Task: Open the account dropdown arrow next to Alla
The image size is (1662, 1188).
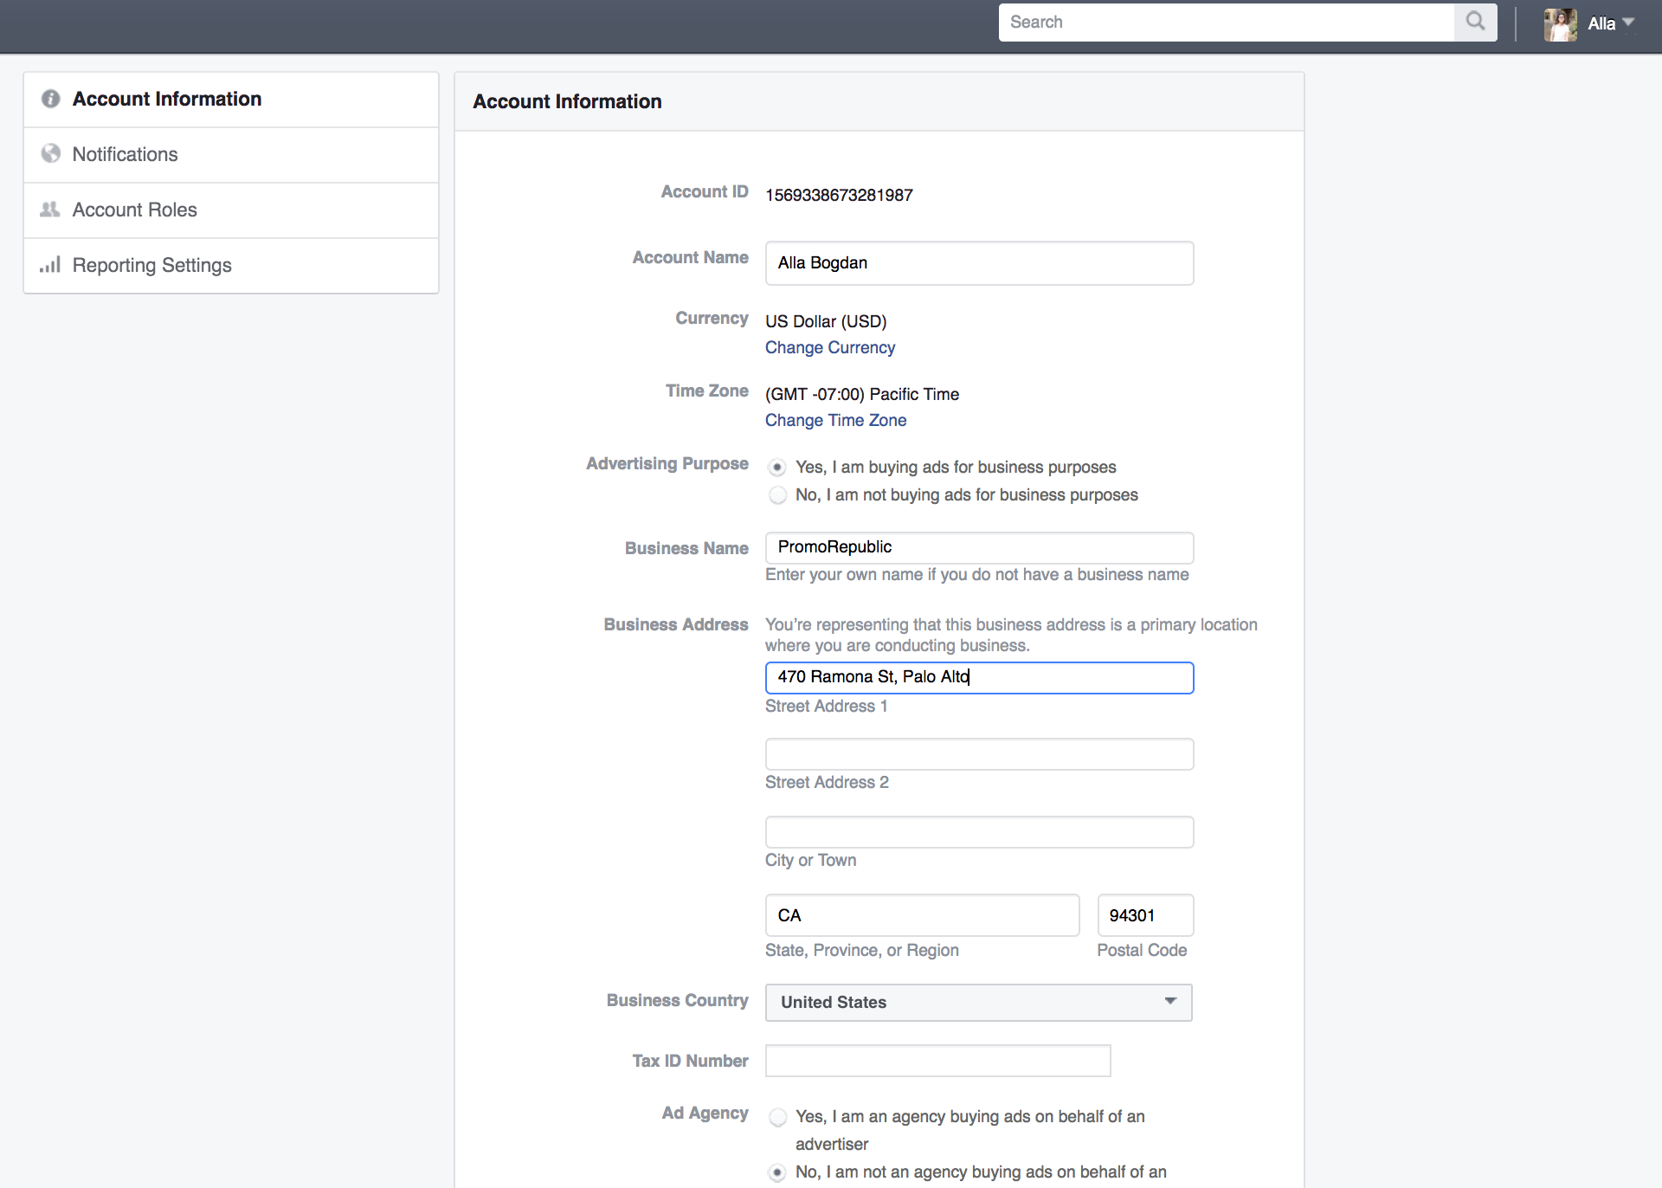Action: [x=1628, y=23]
